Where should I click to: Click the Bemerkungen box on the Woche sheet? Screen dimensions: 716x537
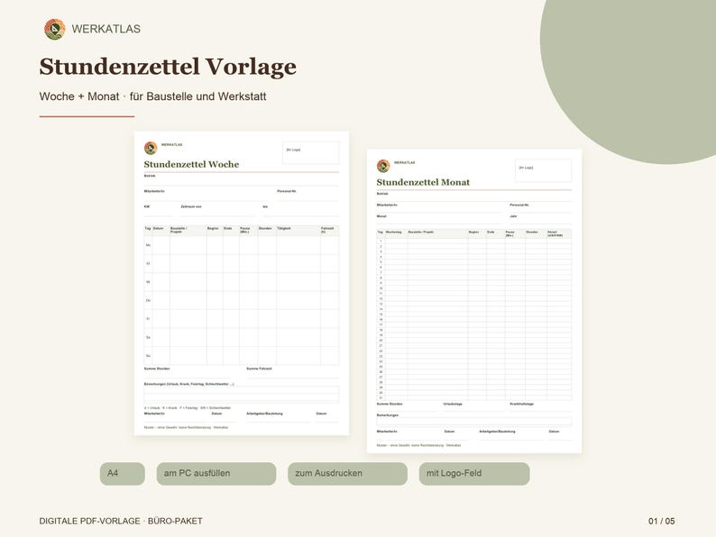(242, 395)
